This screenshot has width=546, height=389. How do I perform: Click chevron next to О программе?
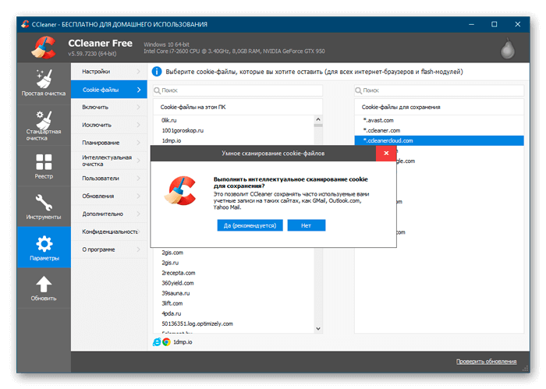tap(139, 249)
